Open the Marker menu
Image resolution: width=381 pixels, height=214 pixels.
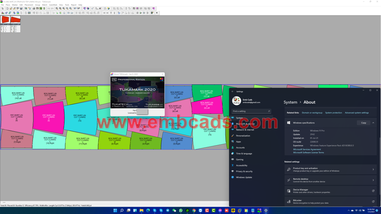click(15, 5)
